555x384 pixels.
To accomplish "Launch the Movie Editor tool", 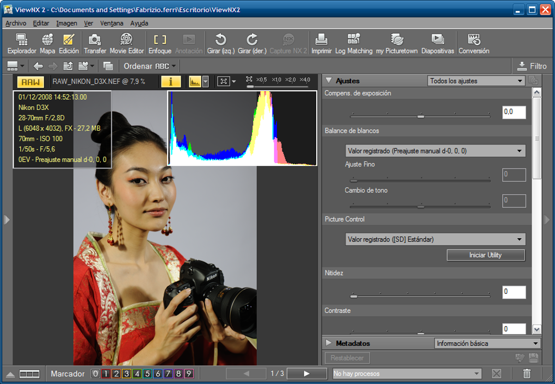I will (x=127, y=44).
